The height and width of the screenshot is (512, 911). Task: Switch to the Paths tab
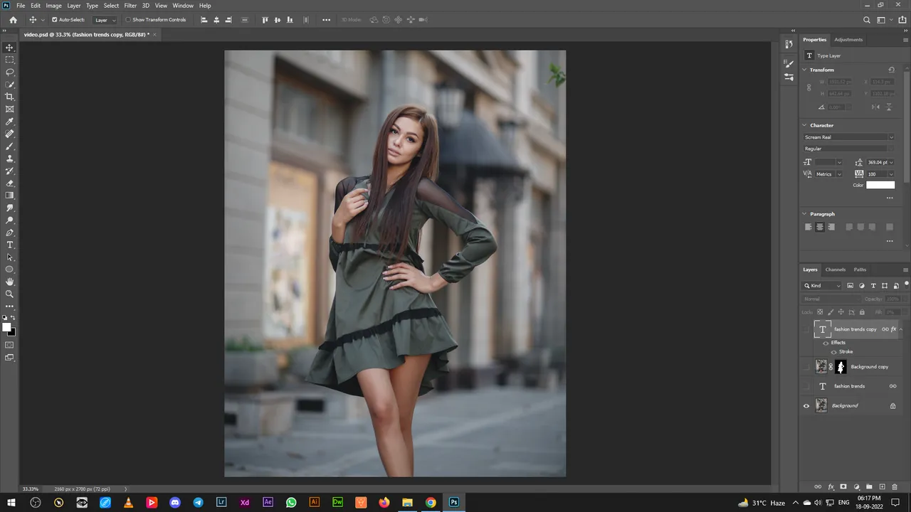860,270
